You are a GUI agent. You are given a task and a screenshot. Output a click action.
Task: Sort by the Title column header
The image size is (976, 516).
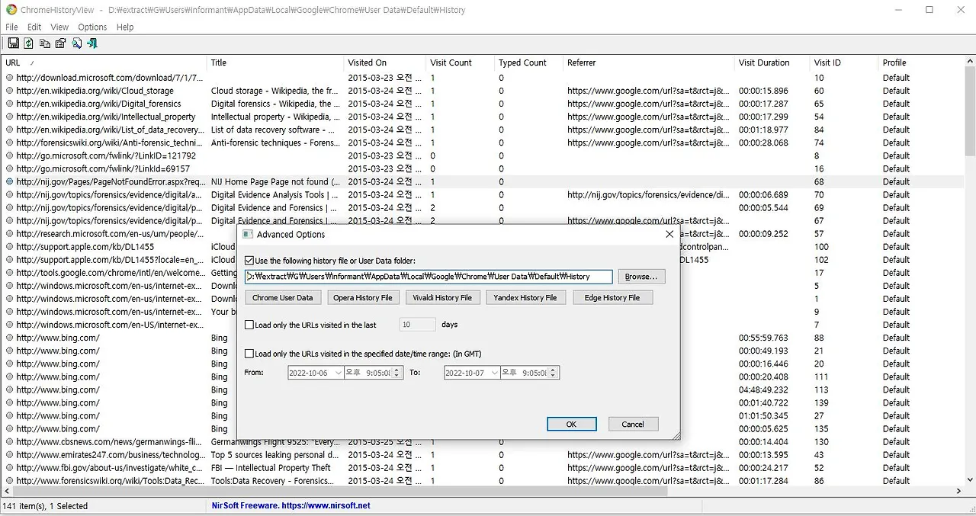point(275,62)
